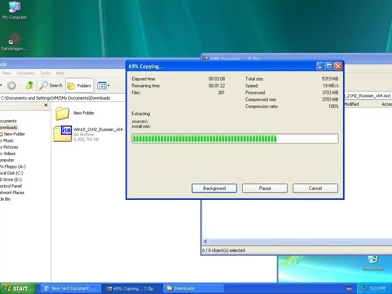Open the Recycle Bin desktop icon

click(x=373, y=263)
